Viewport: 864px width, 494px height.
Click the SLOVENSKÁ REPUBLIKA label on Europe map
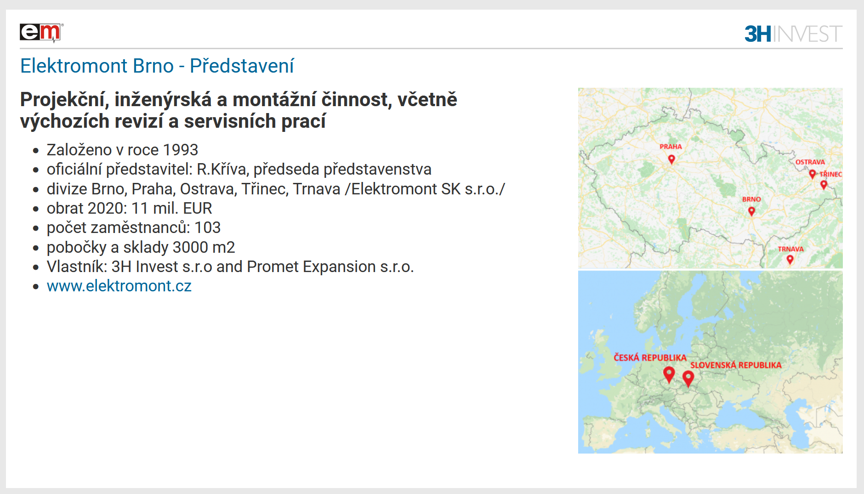tap(736, 365)
